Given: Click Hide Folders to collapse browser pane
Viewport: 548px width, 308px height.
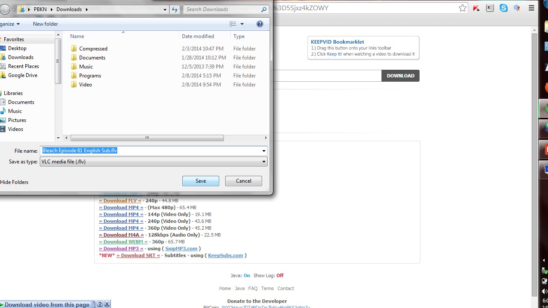Looking at the screenshot, I should 14,182.
